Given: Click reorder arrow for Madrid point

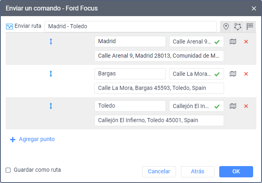Looking at the screenshot, I should point(51,42).
